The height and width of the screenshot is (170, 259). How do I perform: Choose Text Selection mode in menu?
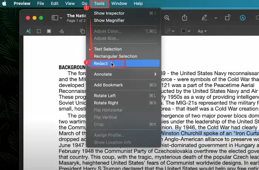click(108, 49)
